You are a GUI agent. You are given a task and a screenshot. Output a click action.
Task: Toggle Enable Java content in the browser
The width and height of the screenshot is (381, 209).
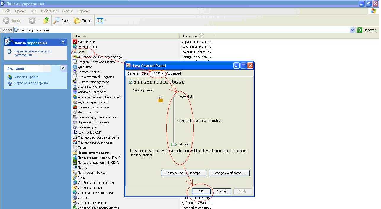pyautogui.click(x=130, y=82)
